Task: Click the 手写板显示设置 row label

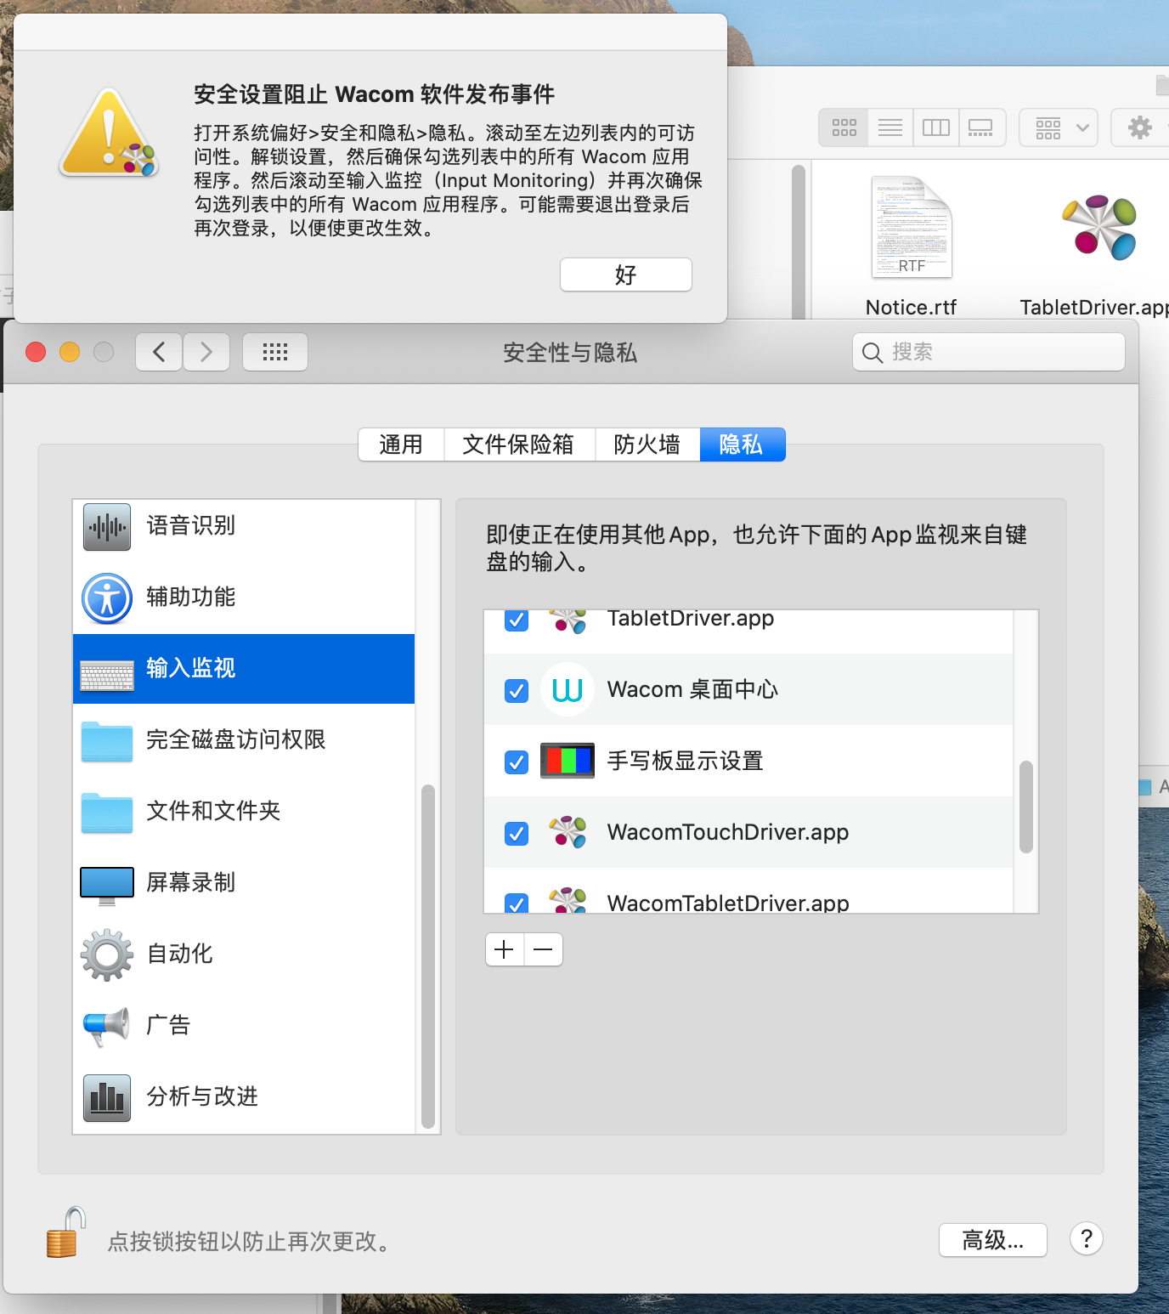Action: (686, 761)
